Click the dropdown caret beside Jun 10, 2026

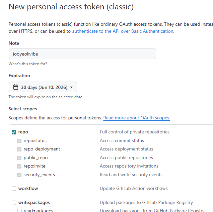(x=71, y=87)
